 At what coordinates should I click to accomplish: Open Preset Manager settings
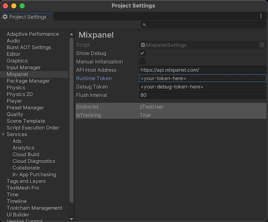point(25,108)
